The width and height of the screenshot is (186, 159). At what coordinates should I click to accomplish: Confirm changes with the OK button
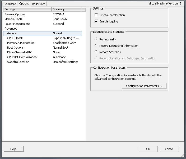148,149
